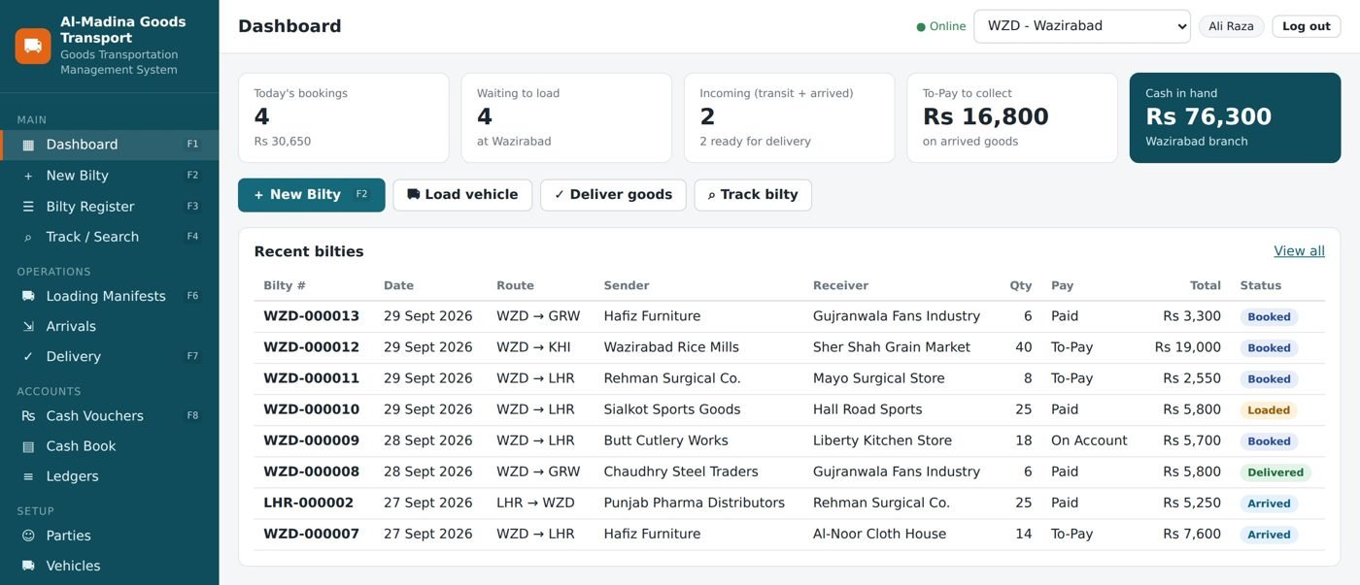Click bilty number WZD-000007
This screenshot has height=585, width=1360.
click(311, 534)
